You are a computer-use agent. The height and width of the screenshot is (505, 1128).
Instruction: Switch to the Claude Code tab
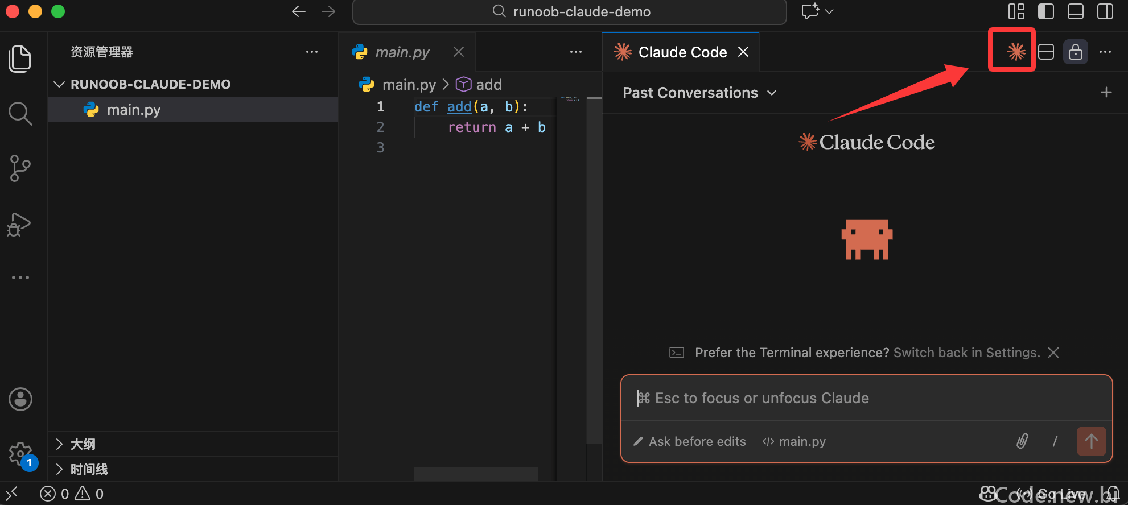682,52
